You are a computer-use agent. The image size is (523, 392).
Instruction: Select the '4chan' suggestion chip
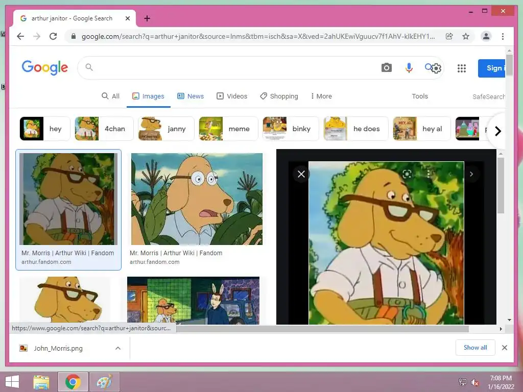104,129
